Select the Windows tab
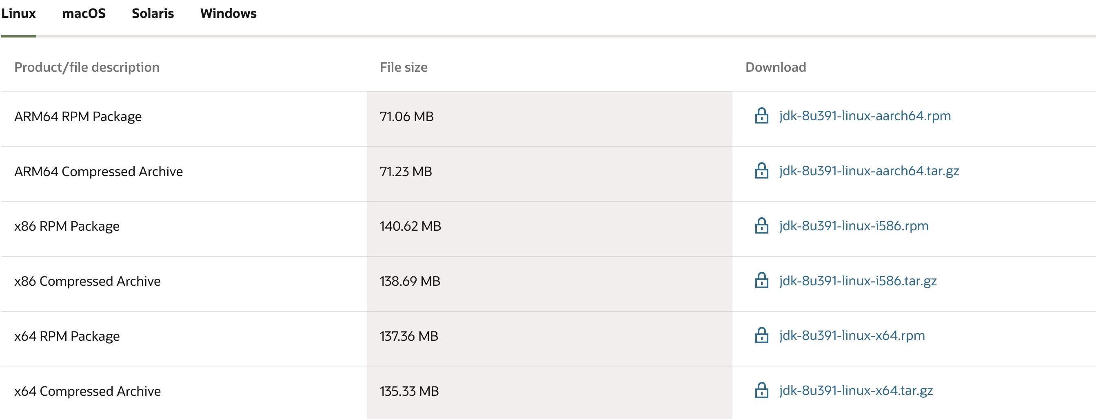This screenshot has height=419, width=1096. 229,13
